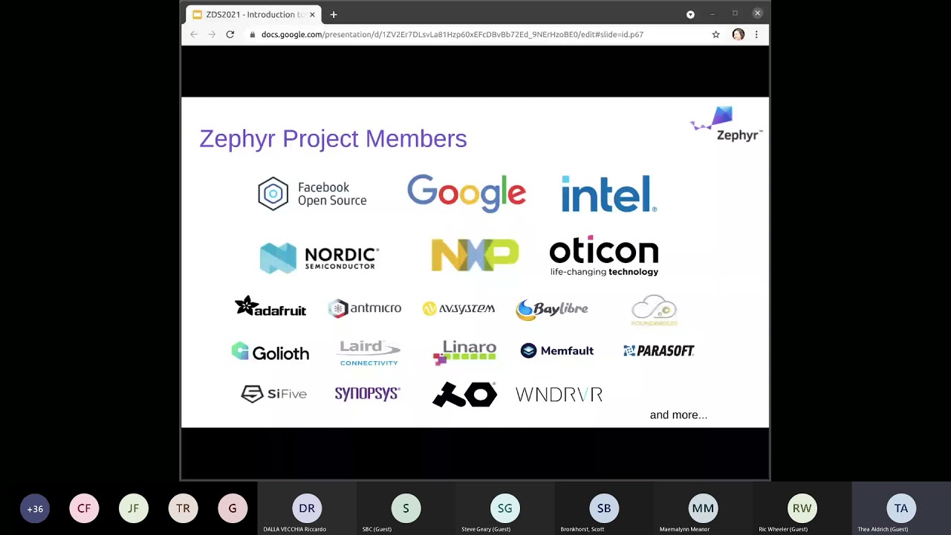Click the Laird Connectivity logo
Viewport: 951px width, 535px height.
(369, 353)
